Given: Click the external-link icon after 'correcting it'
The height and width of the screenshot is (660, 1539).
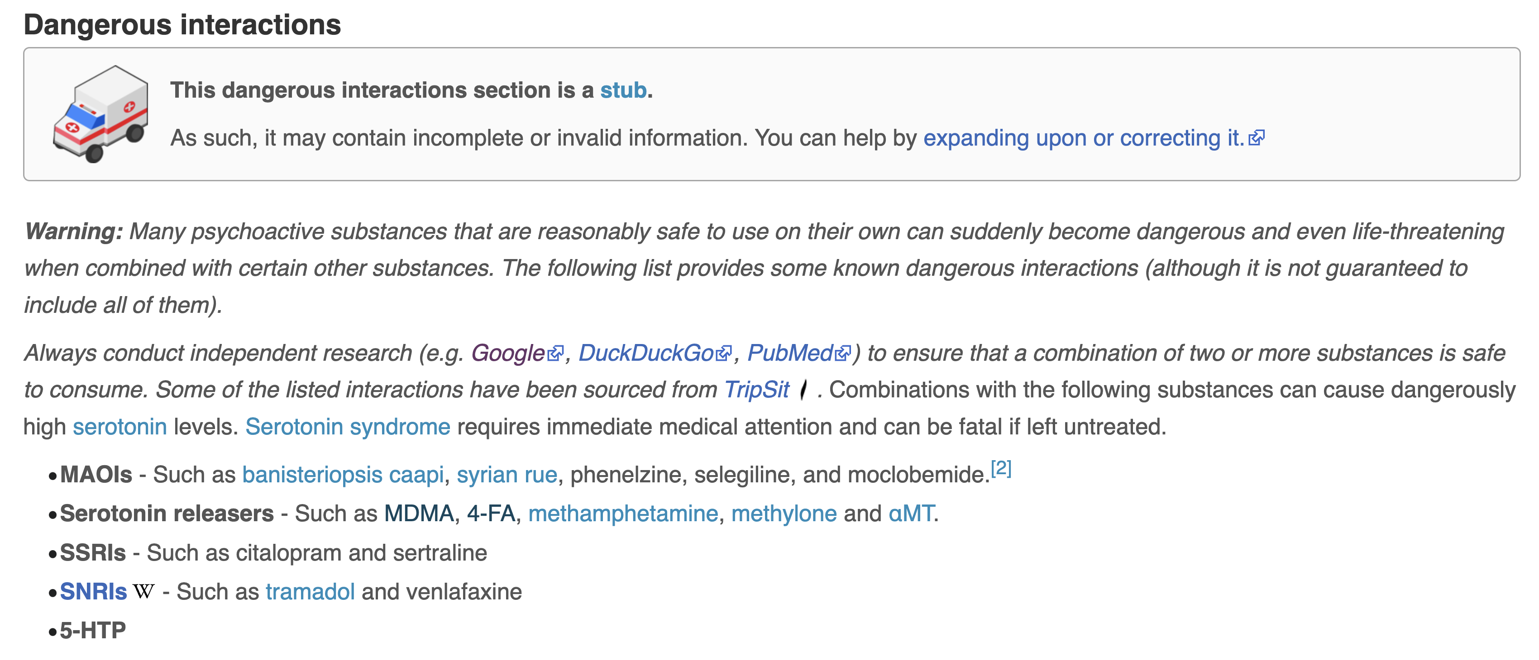Looking at the screenshot, I should click(1257, 138).
